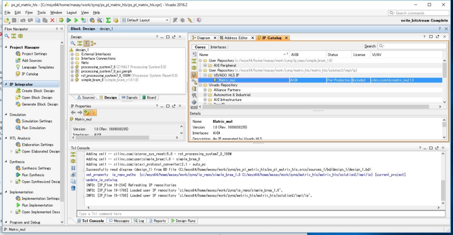Click IP Catalog Expand All side icon
Screen dimensions: 453x235
[194, 68]
